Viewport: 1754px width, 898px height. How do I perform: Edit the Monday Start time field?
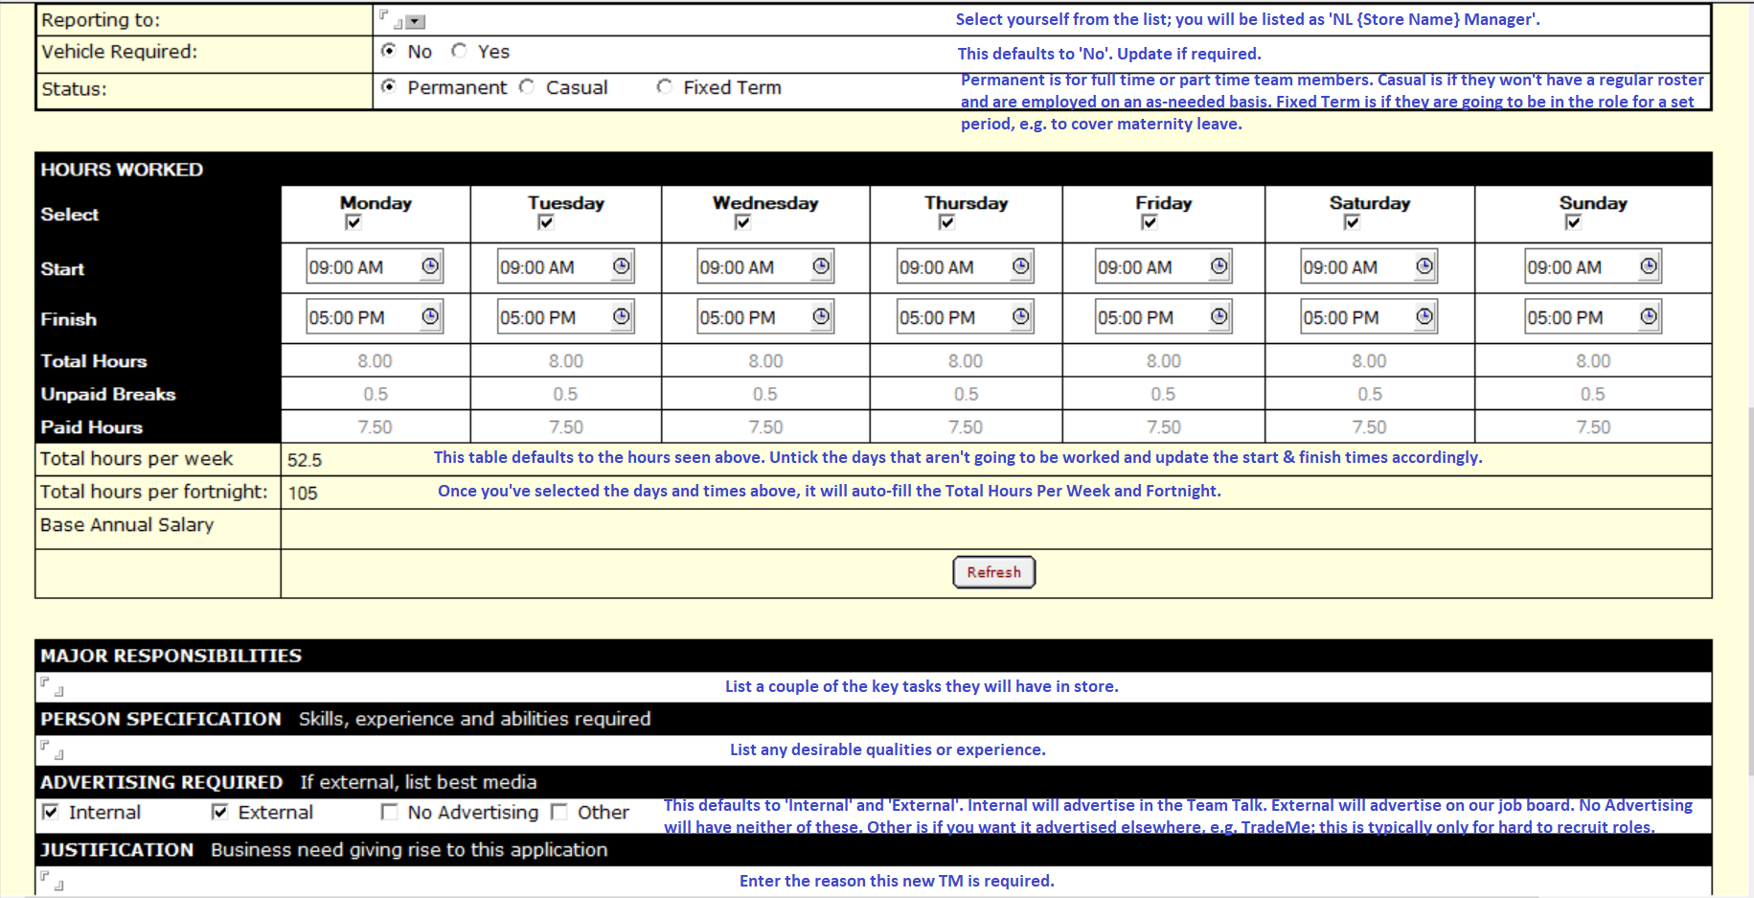[x=363, y=267]
